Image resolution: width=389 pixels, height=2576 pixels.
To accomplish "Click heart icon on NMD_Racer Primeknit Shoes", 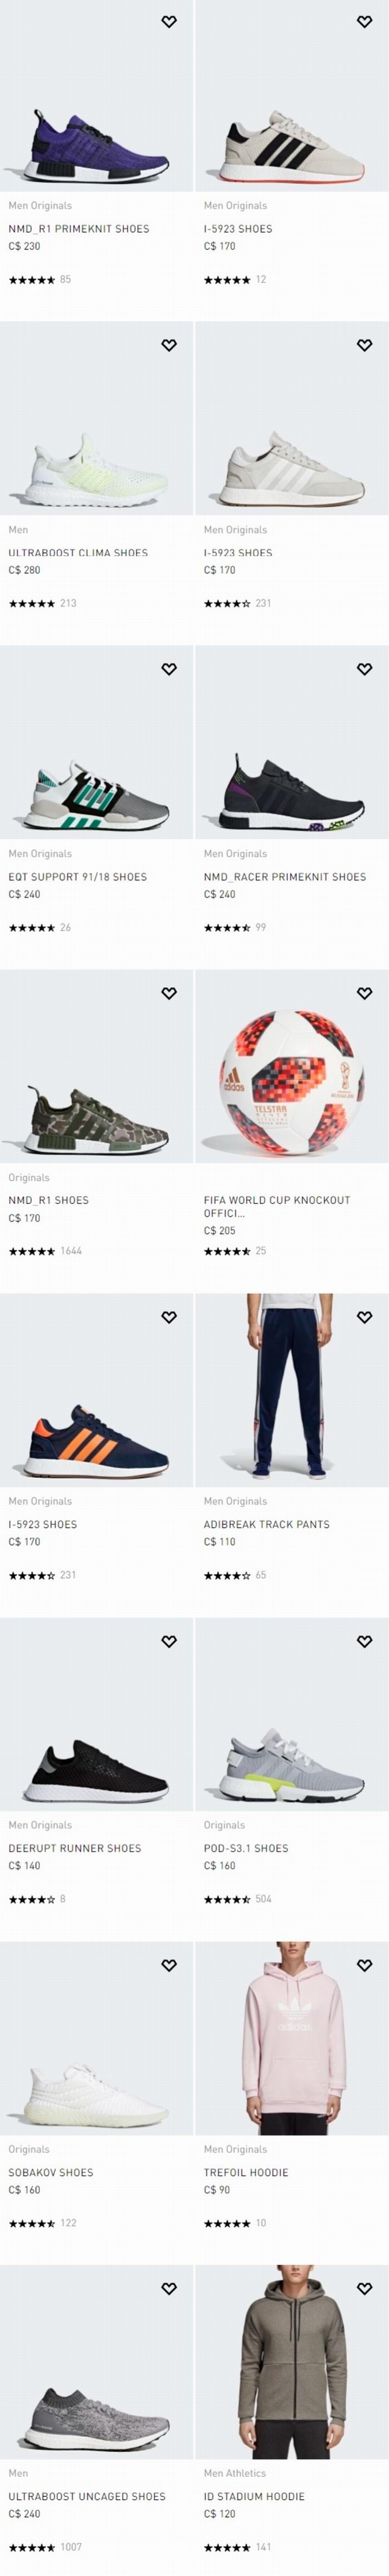I will click(364, 669).
